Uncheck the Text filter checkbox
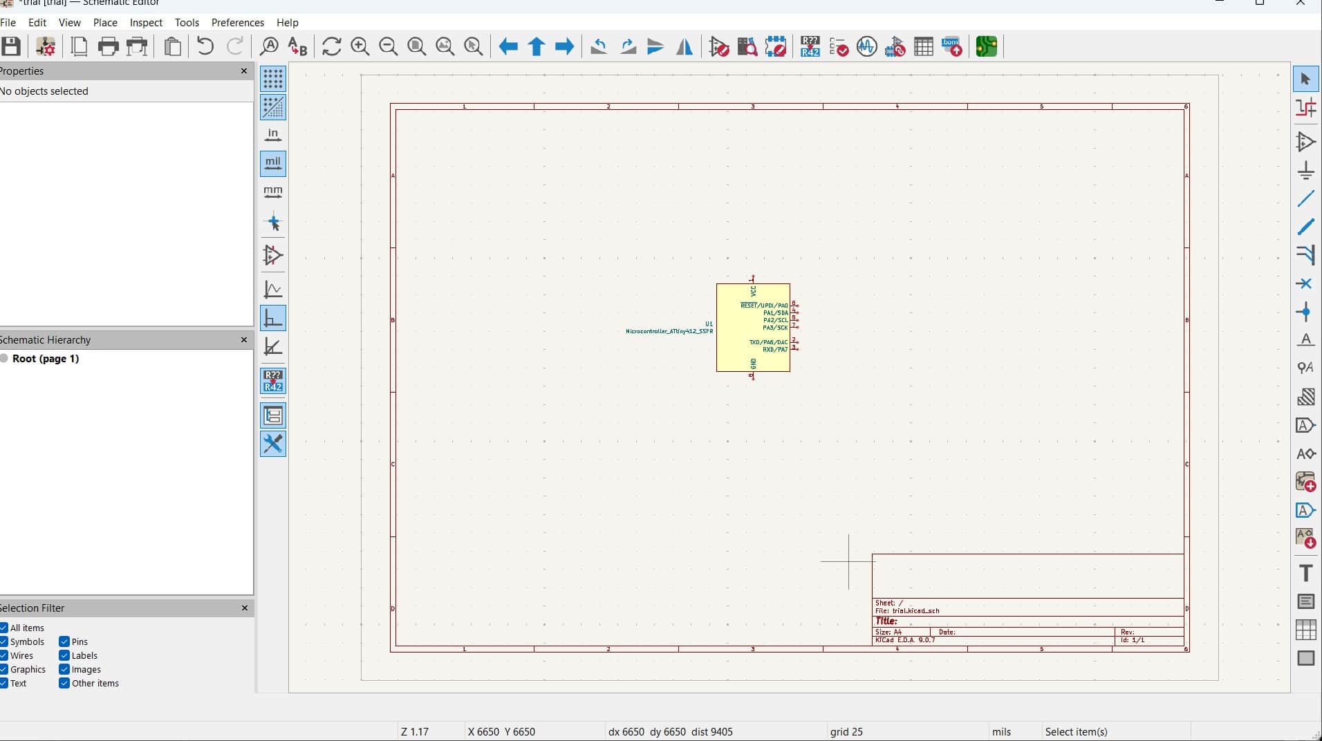This screenshot has height=741, width=1322. pos(4,683)
